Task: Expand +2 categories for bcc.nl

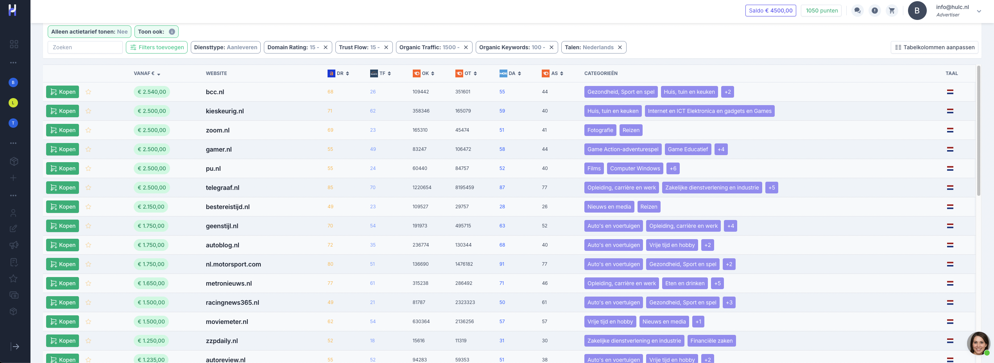Action: (x=727, y=92)
